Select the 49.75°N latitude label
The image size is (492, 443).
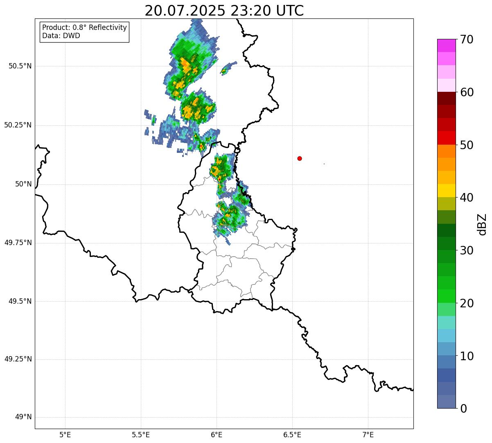click(18, 243)
